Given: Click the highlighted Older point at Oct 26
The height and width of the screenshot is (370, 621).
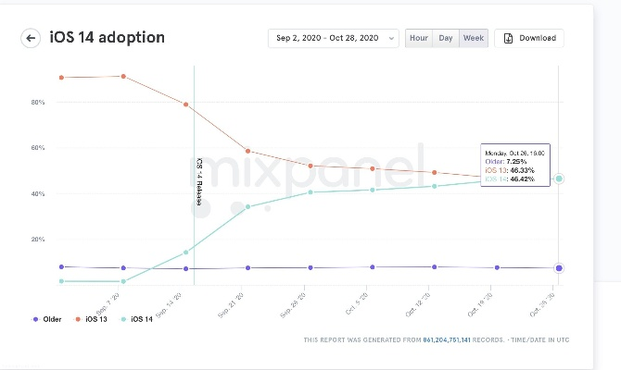Looking at the screenshot, I should point(559,268).
